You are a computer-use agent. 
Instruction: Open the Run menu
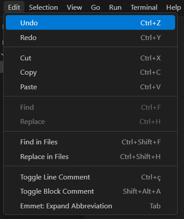[115, 7]
